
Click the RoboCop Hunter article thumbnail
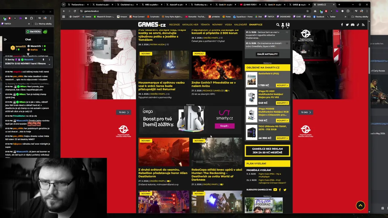click(217, 152)
